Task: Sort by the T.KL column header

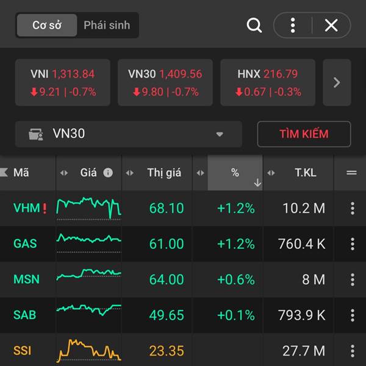Action: 305,173
